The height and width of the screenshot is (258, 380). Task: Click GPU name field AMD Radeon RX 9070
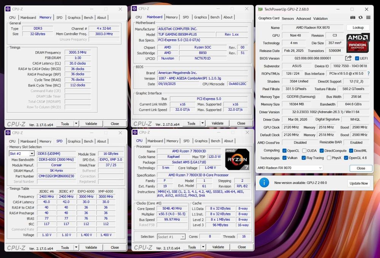[x=313, y=28]
